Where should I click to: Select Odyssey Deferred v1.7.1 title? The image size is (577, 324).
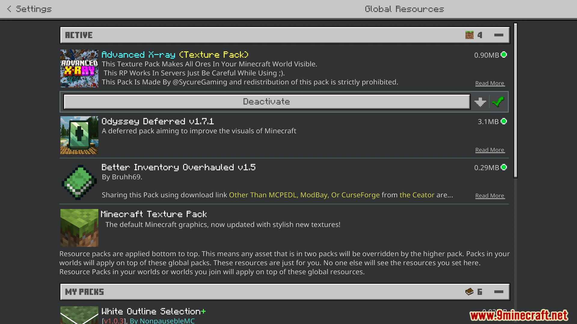pos(158,121)
